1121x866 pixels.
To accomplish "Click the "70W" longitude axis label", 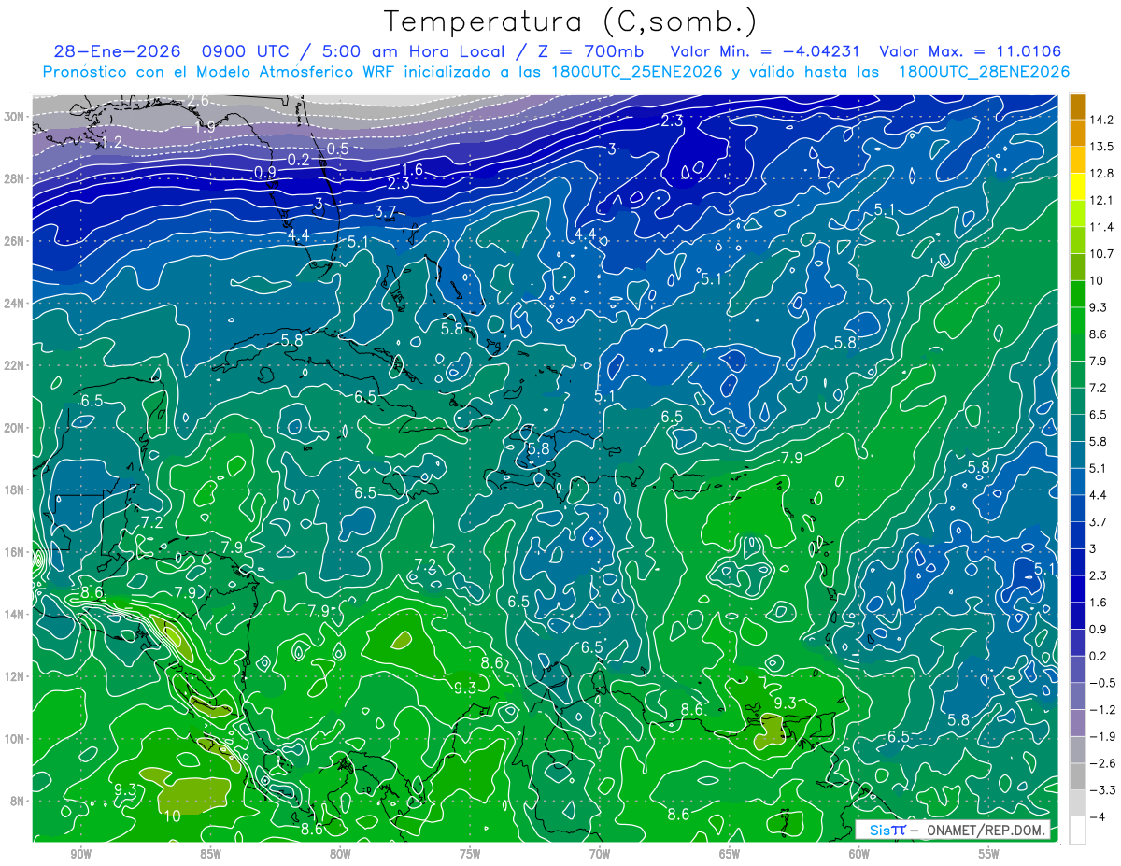I will (x=600, y=854).
